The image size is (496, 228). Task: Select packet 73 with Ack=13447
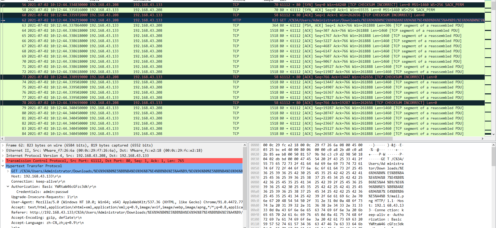(x=242, y=77)
